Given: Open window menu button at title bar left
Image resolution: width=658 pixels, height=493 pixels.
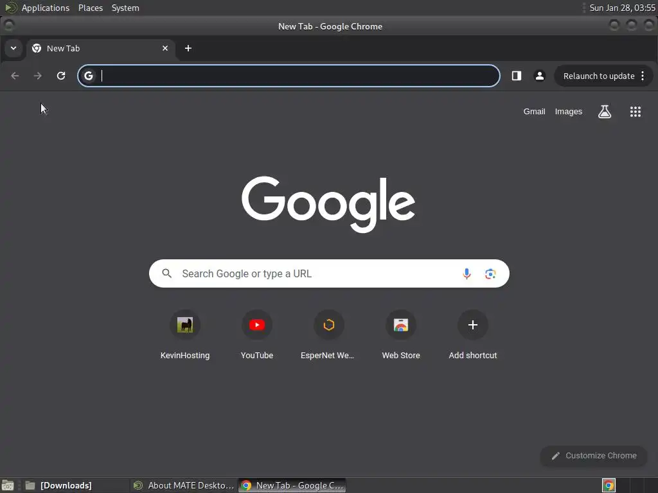Looking at the screenshot, I should [x=9, y=26].
